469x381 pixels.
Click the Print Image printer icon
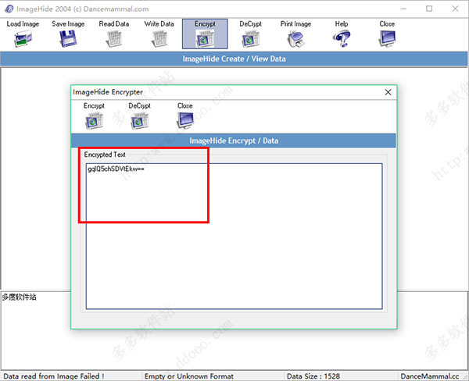pyautogui.click(x=295, y=40)
